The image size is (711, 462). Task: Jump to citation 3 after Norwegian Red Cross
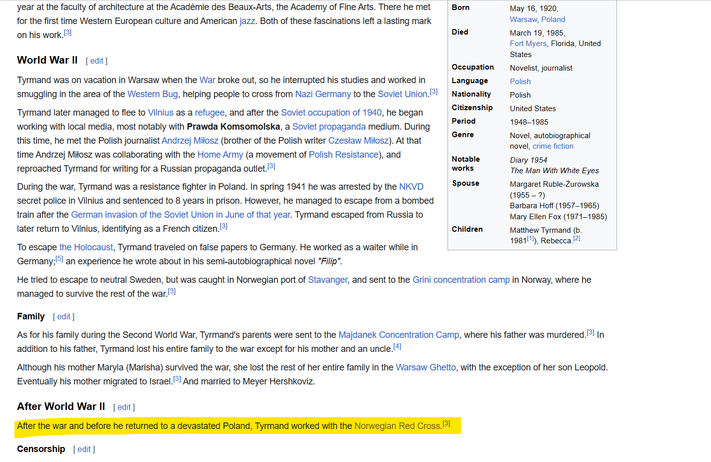(446, 423)
